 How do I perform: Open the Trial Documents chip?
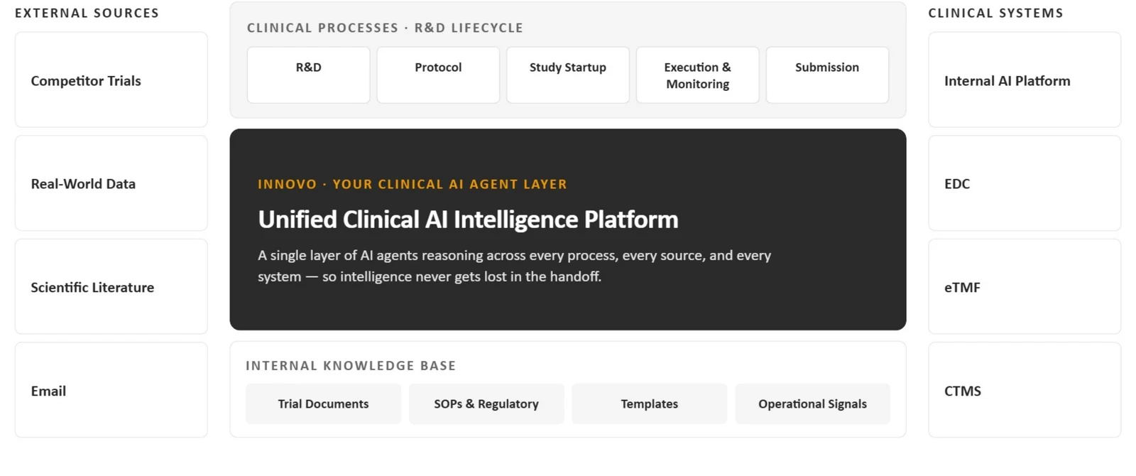pyautogui.click(x=323, y=404)
